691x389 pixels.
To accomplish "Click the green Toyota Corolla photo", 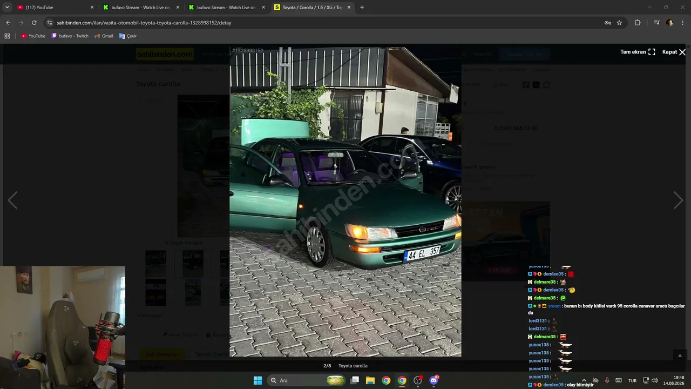I will (x=345, y=202).
